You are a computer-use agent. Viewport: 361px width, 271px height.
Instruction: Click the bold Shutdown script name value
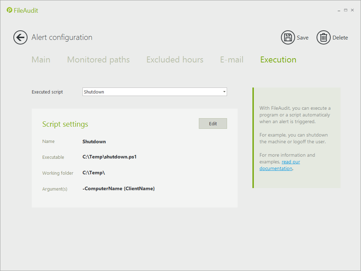pos(94,141)
